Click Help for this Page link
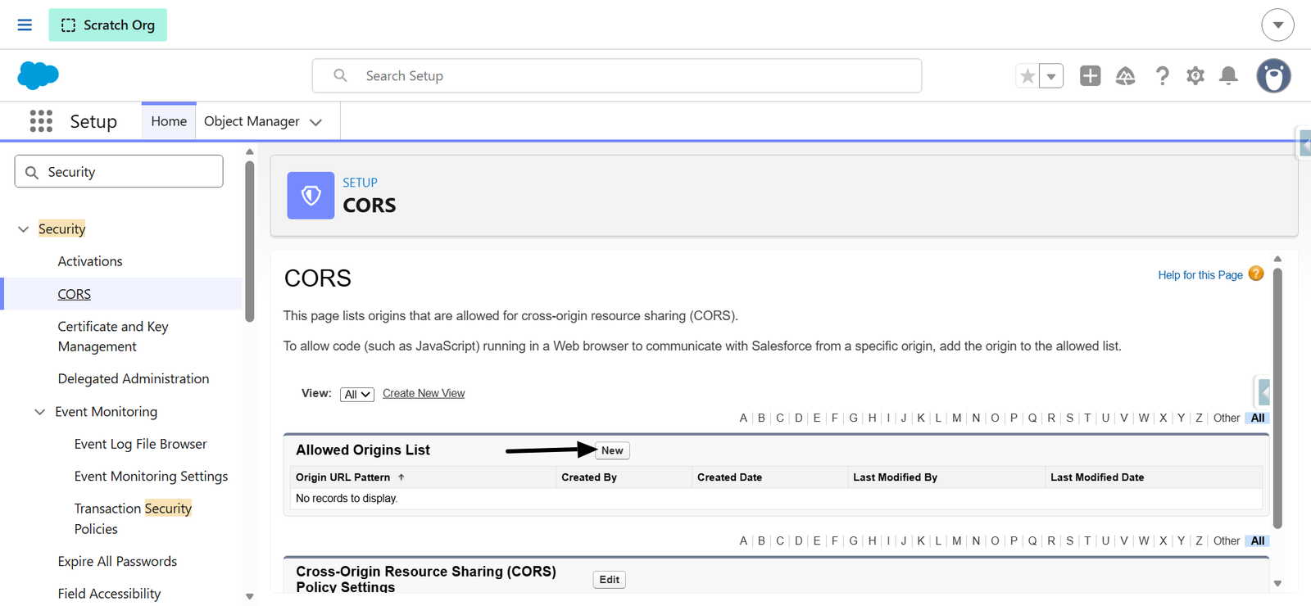Viewport: 1311px width, 606px height. (x=1200, y=275)
